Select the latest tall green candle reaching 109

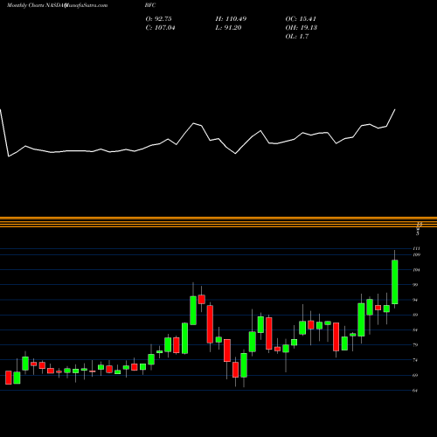pos(395,281)
